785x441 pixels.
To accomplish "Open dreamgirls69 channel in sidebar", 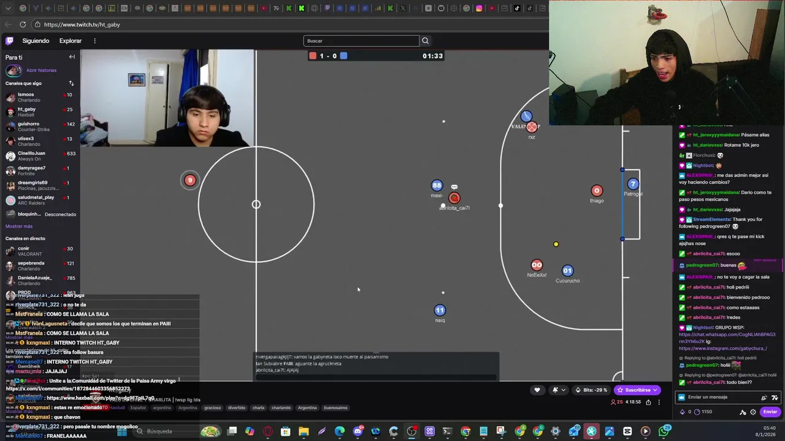I will pyautogui.click(x=39, y=186).
